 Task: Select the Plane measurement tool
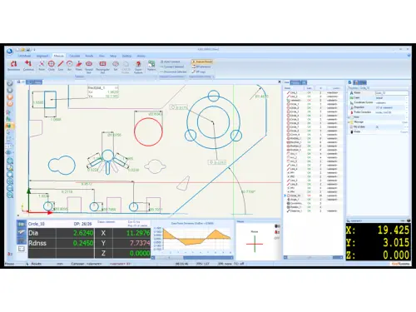pos(79,65)
